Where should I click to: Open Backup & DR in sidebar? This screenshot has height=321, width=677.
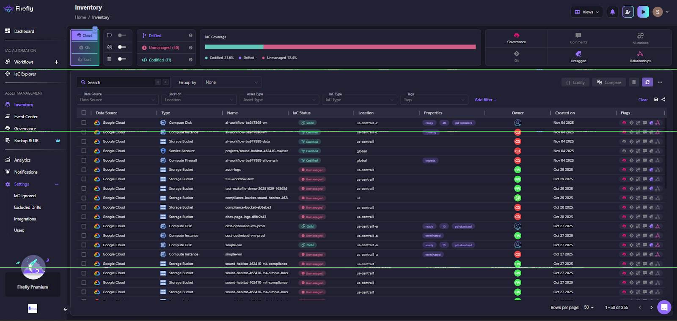click(26, 141)
